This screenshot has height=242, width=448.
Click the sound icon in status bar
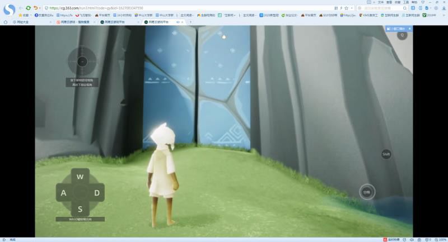pyautogui.click(x=412, y=240)
